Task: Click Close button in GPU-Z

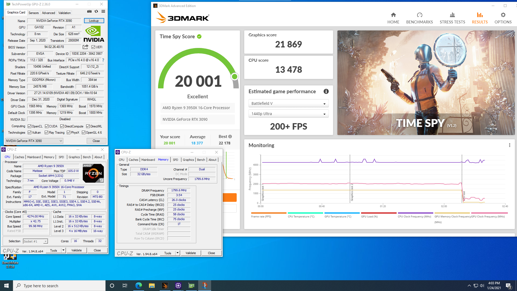Action: [96, 141]
